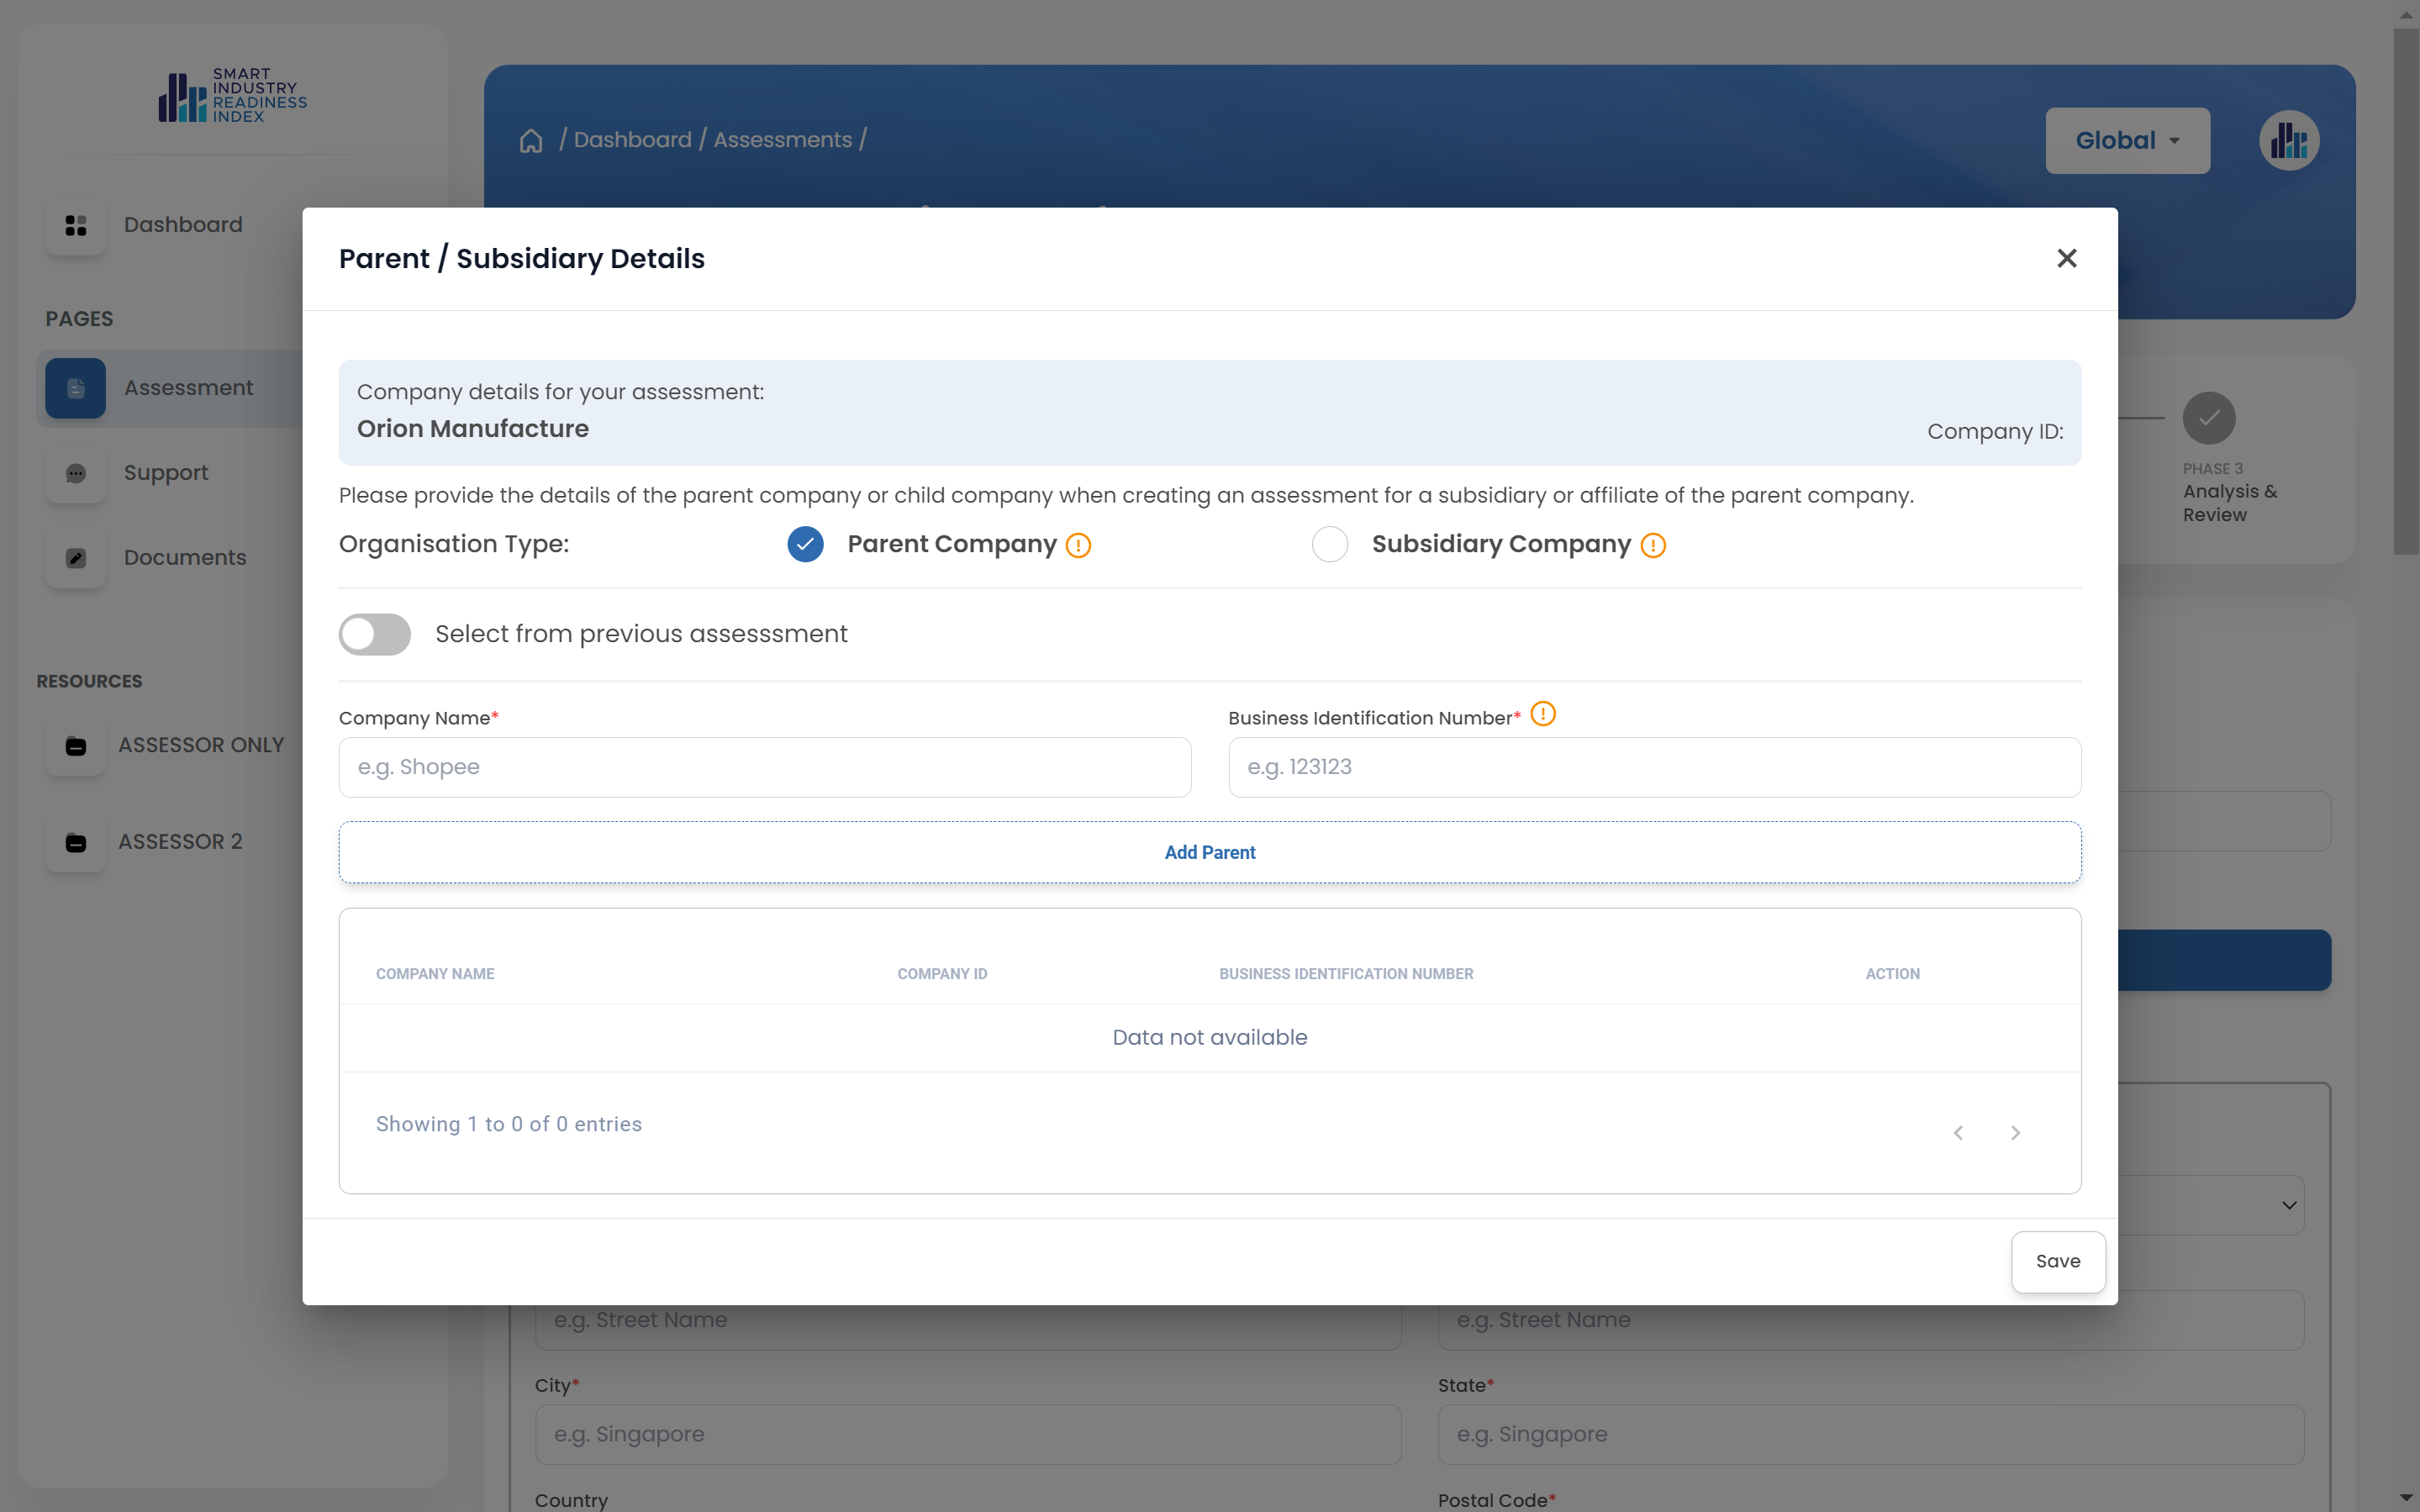This screenshot has width=2420, height=1512.
Task: Open the Global region dropdown
Action: tap(2127, 141)
